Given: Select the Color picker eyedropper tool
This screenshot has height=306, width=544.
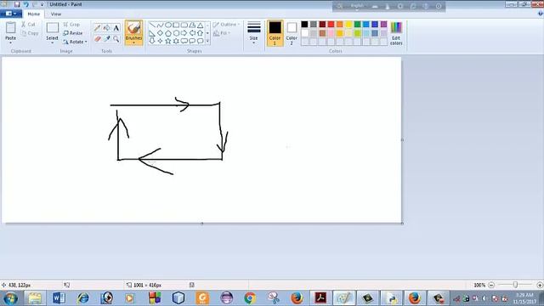Looking at the screenshot, I should pyautogui.click(x=107, y=39).
